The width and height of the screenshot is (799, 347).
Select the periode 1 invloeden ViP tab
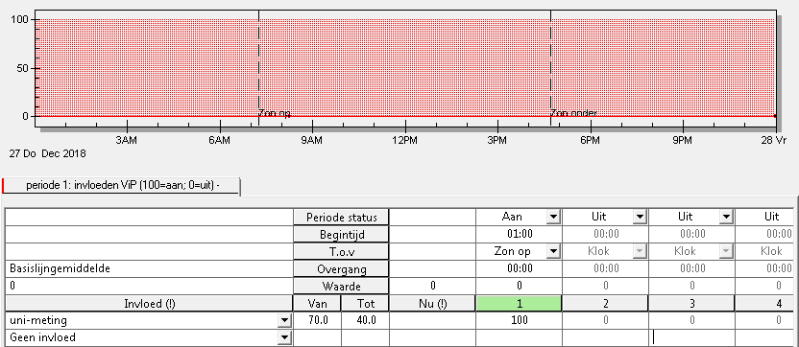[x=121, y=186]
